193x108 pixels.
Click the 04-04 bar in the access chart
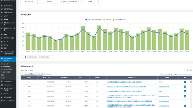coord(99,38)
